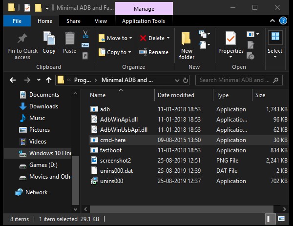This screenshot has height=226, width=293.
Task: Select Documents in navigation pane
Action: (x=40, y=95)
